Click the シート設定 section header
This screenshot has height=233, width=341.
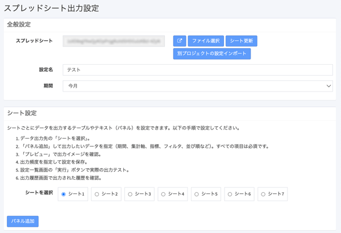click(x=22, y=113)
